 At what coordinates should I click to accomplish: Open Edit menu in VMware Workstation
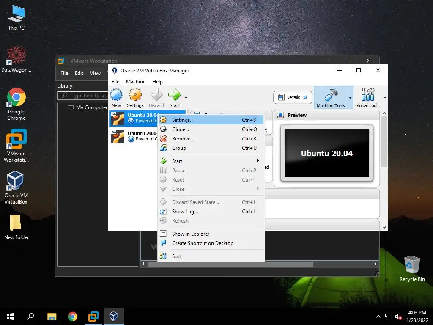pyautogui.click(x=79, y=73)
